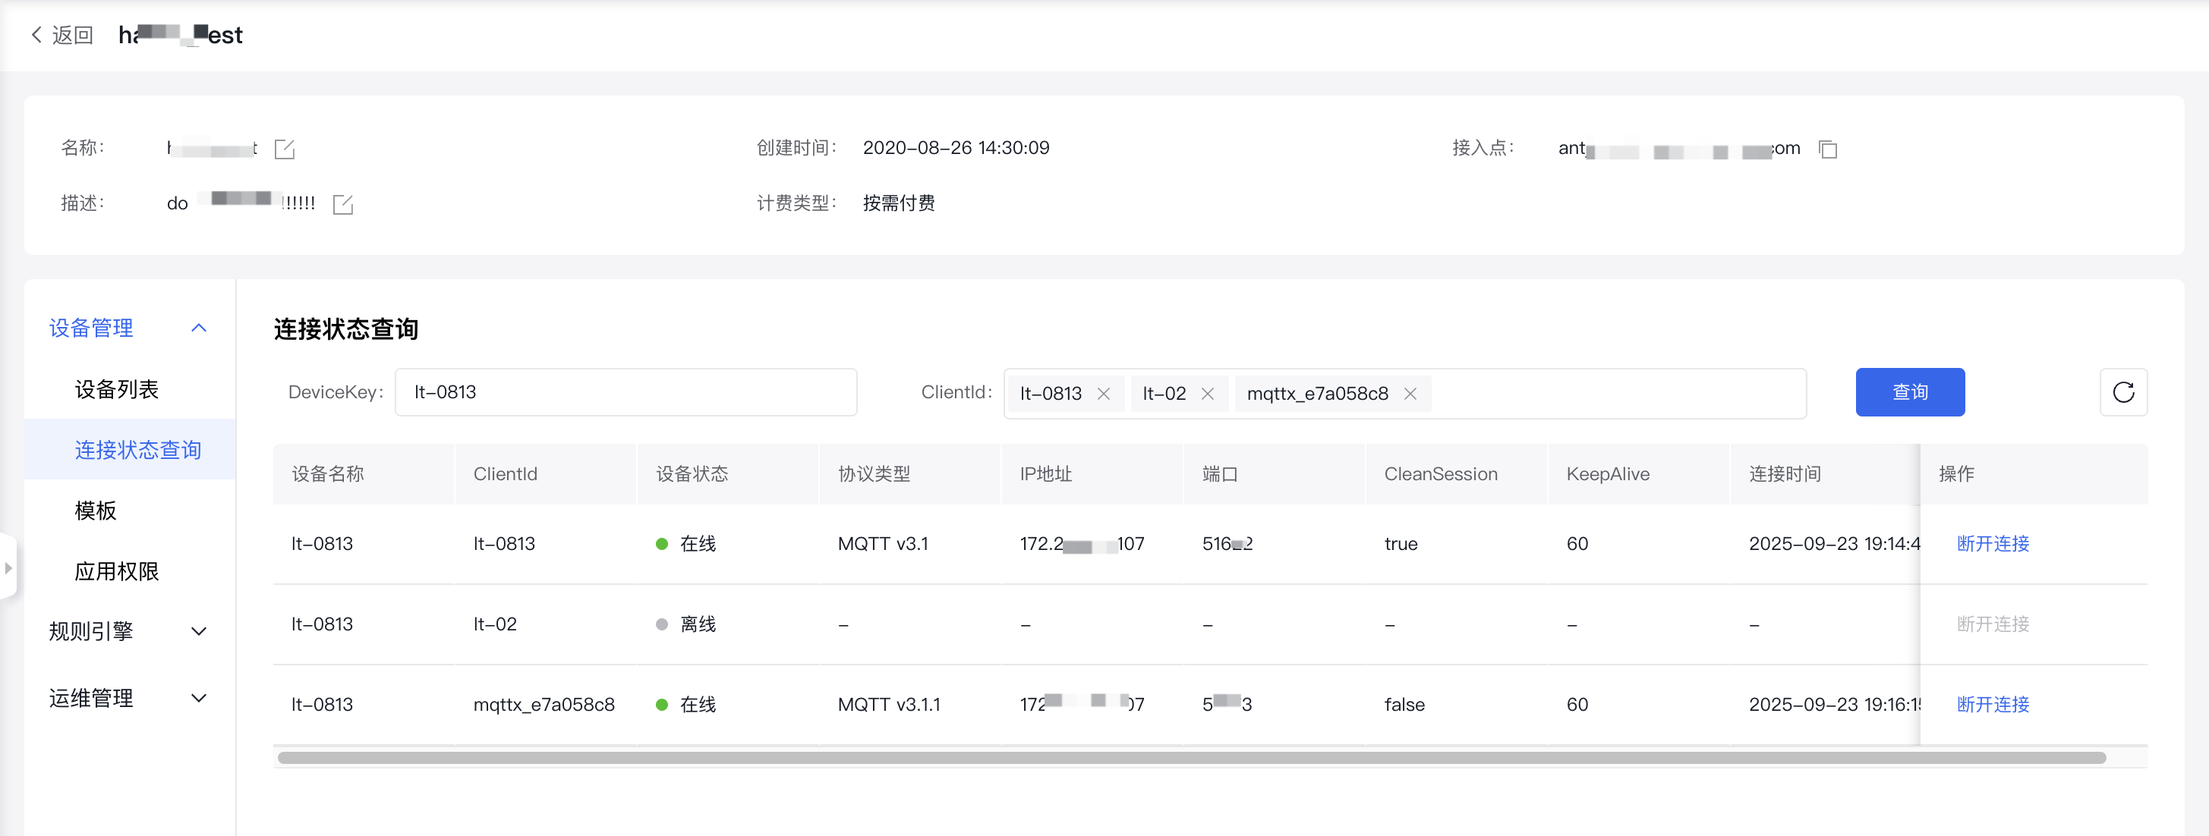The image size is (2209, 836).
Task: Expand the collapsed left side panel handle
Action: coord(8,568)
